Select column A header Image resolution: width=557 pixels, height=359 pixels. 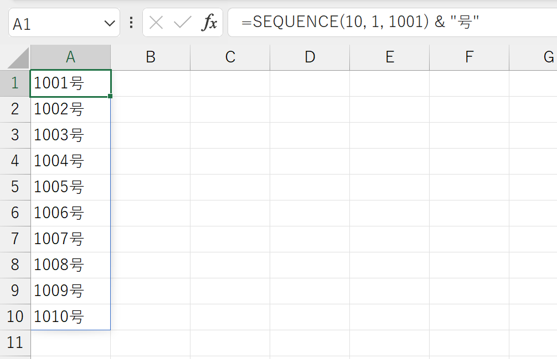pyautogui.click(x=71, y=57)
